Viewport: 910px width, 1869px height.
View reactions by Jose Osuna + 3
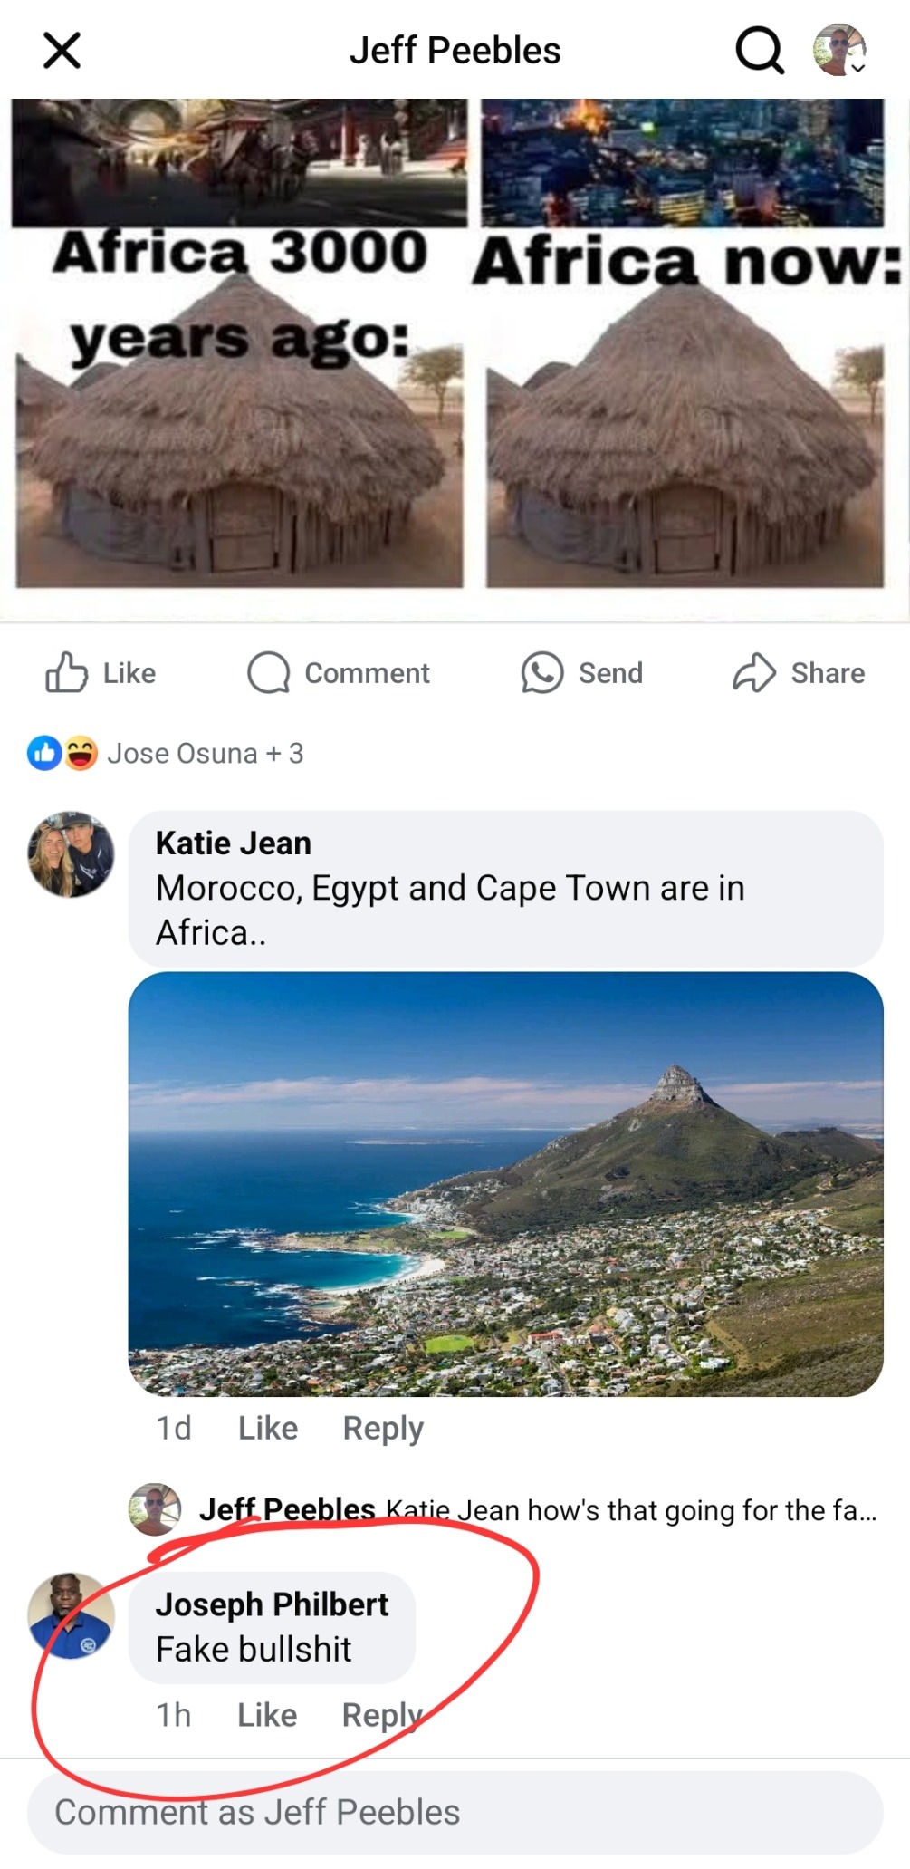pos(206,753)
